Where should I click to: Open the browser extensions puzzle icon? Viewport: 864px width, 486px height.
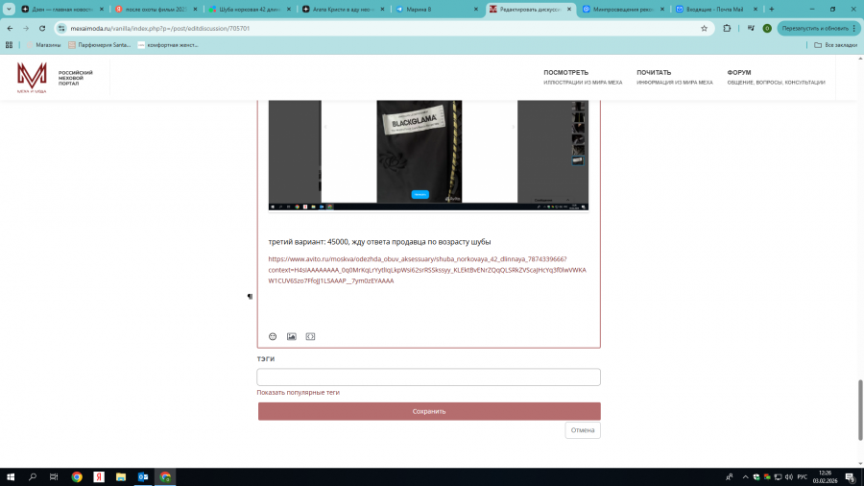(x=726, y=28)
